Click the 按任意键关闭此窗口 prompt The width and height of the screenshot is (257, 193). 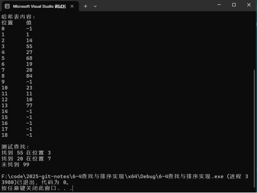pyautogui.click(x=37, y=188)
